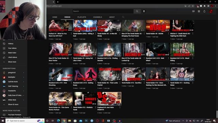218x123 pixels.
Task: Switch to the PLAYLISTS channel tab
Action: (x=82, y=17)
